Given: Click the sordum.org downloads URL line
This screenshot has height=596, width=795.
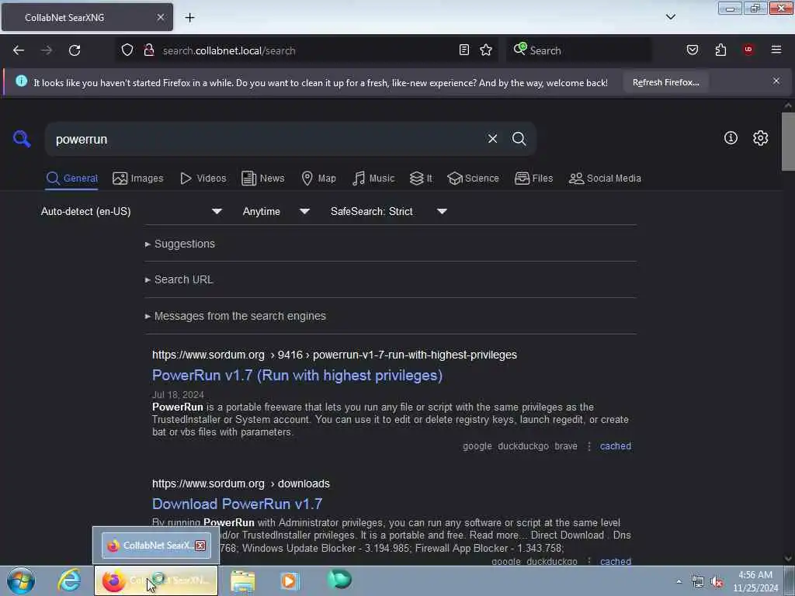Looking at the screenshot, I should point(241,483).
